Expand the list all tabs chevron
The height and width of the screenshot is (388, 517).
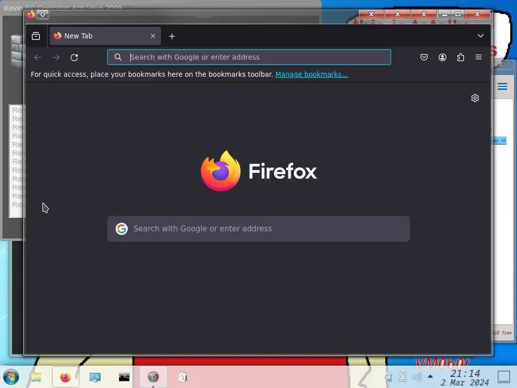coord(481,36)
